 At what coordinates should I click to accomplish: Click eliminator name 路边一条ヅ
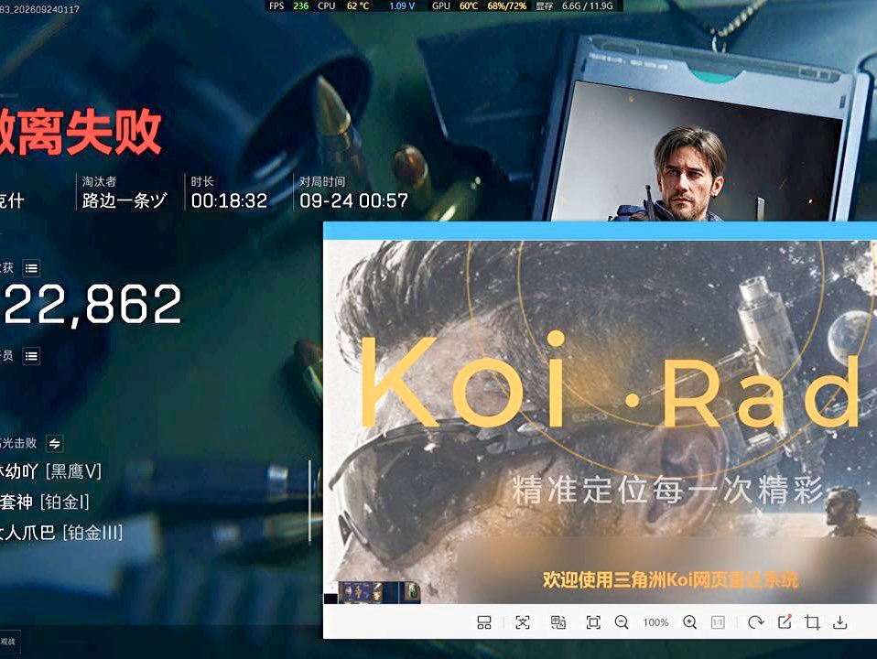pos(125,200)
